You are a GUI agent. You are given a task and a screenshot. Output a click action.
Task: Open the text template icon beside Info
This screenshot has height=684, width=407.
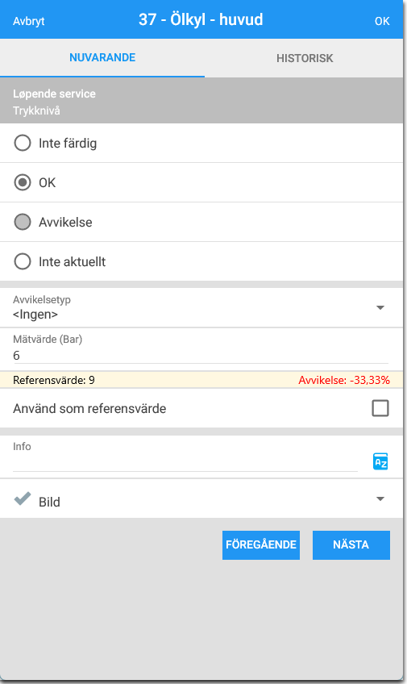tap(380, 461)
